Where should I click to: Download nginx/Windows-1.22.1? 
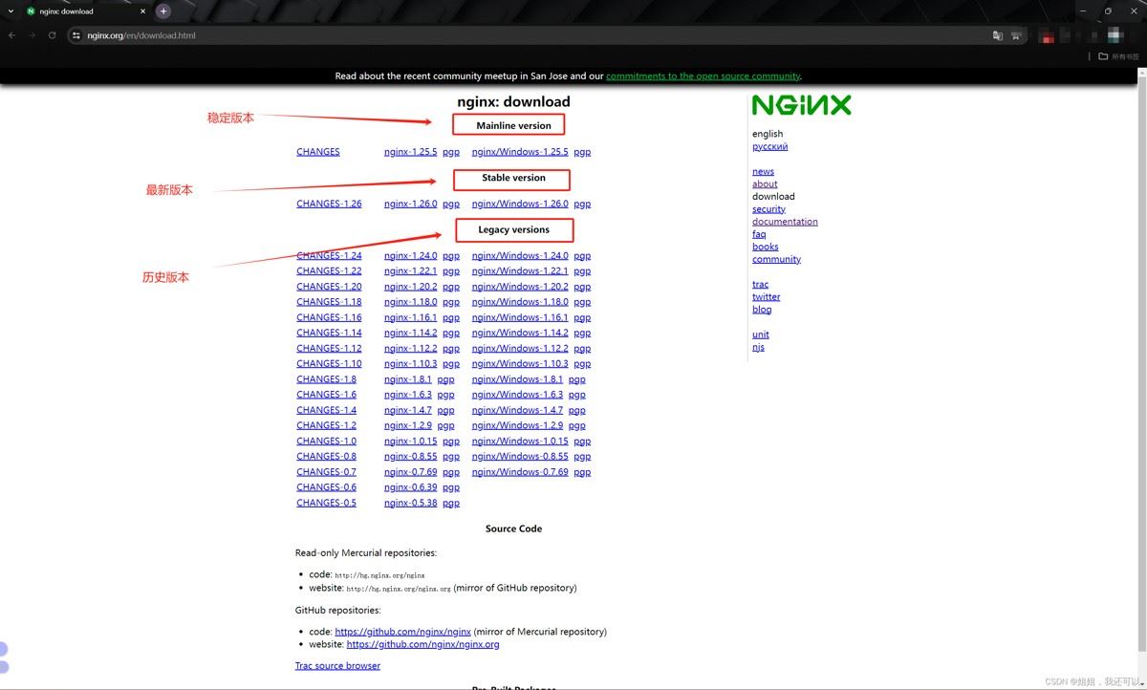(x=520, y=270)
